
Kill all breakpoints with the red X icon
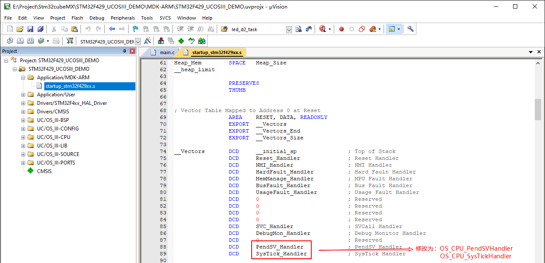(x=373, y=29)
